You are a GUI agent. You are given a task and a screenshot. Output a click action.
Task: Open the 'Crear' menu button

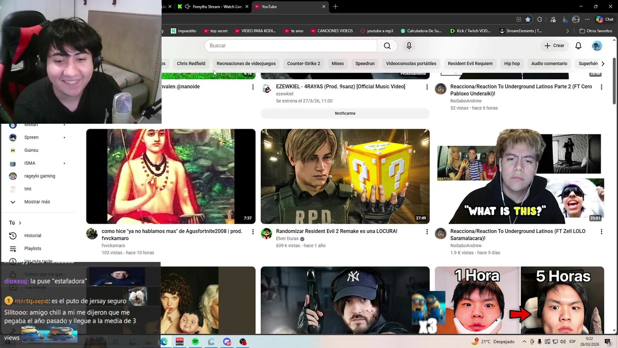(554, 45)
